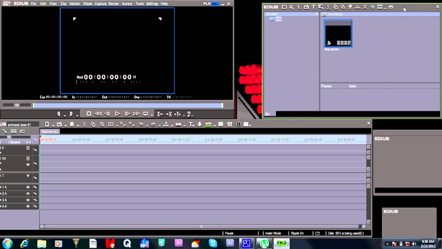Expand the 4 A audio track
Image resolution: width=442 pixels, height=249 pixels.
(1, 206)
